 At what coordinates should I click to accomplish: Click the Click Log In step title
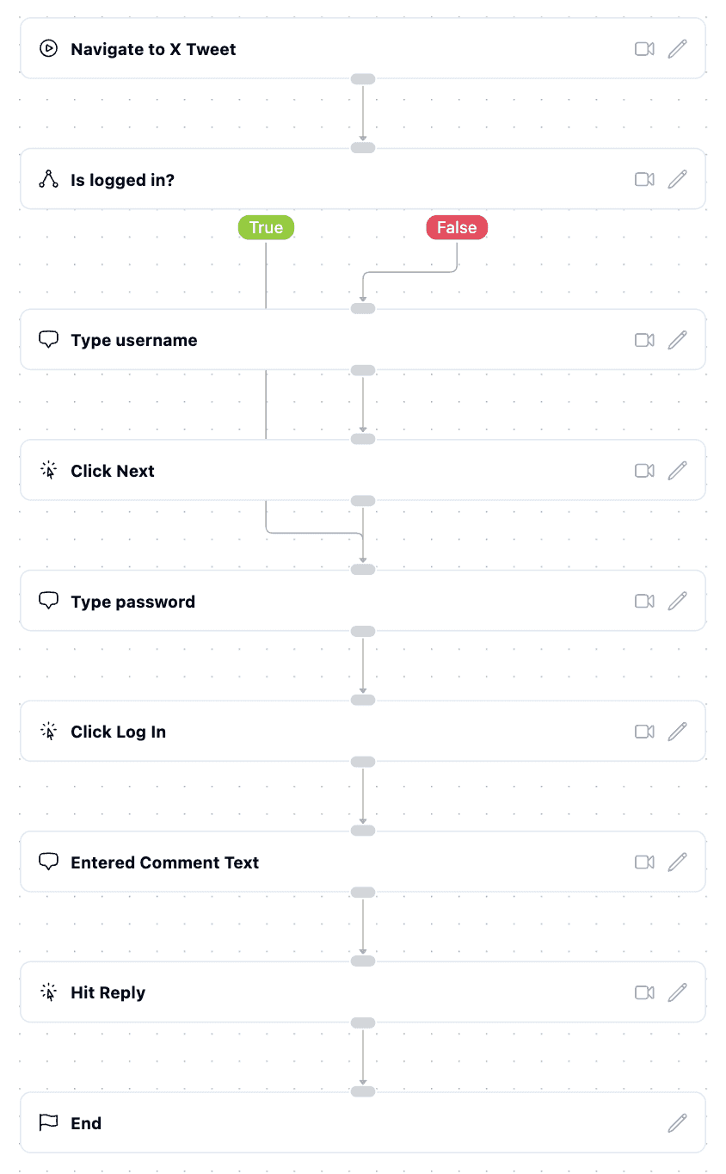(x=118, y=732)
